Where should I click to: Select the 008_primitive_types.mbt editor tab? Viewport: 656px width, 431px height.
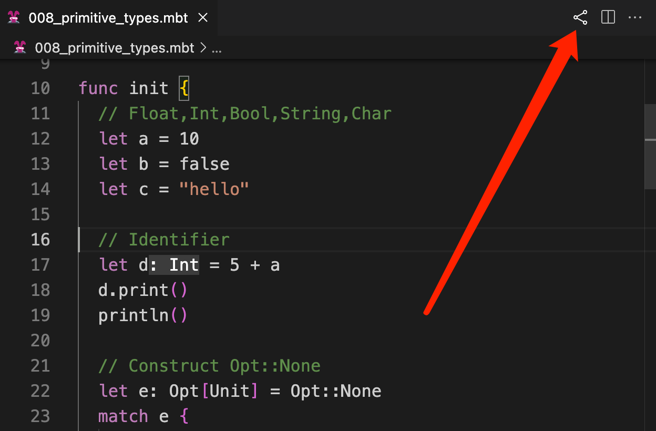[108, 18]
